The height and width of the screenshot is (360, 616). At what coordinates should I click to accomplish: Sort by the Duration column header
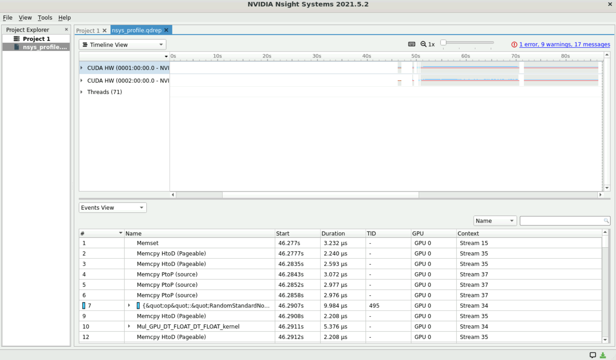point(343,233)
